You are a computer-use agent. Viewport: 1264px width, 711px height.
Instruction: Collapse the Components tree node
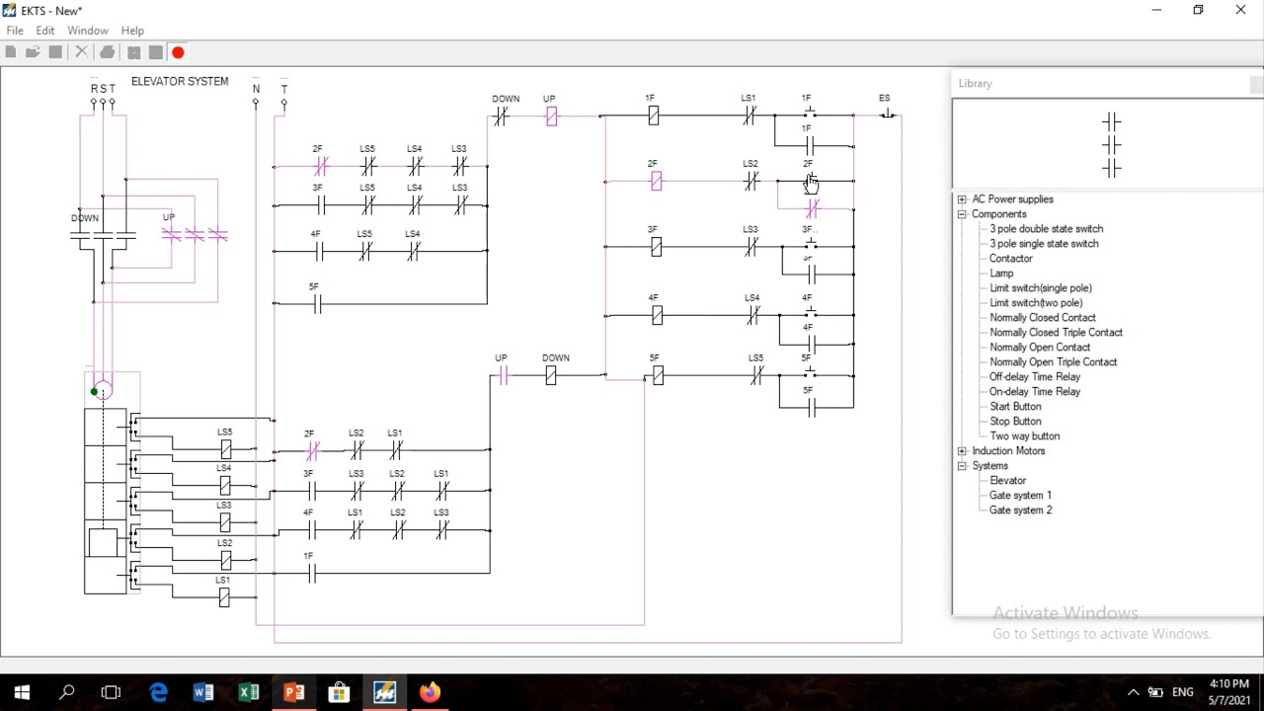point(962,214)
